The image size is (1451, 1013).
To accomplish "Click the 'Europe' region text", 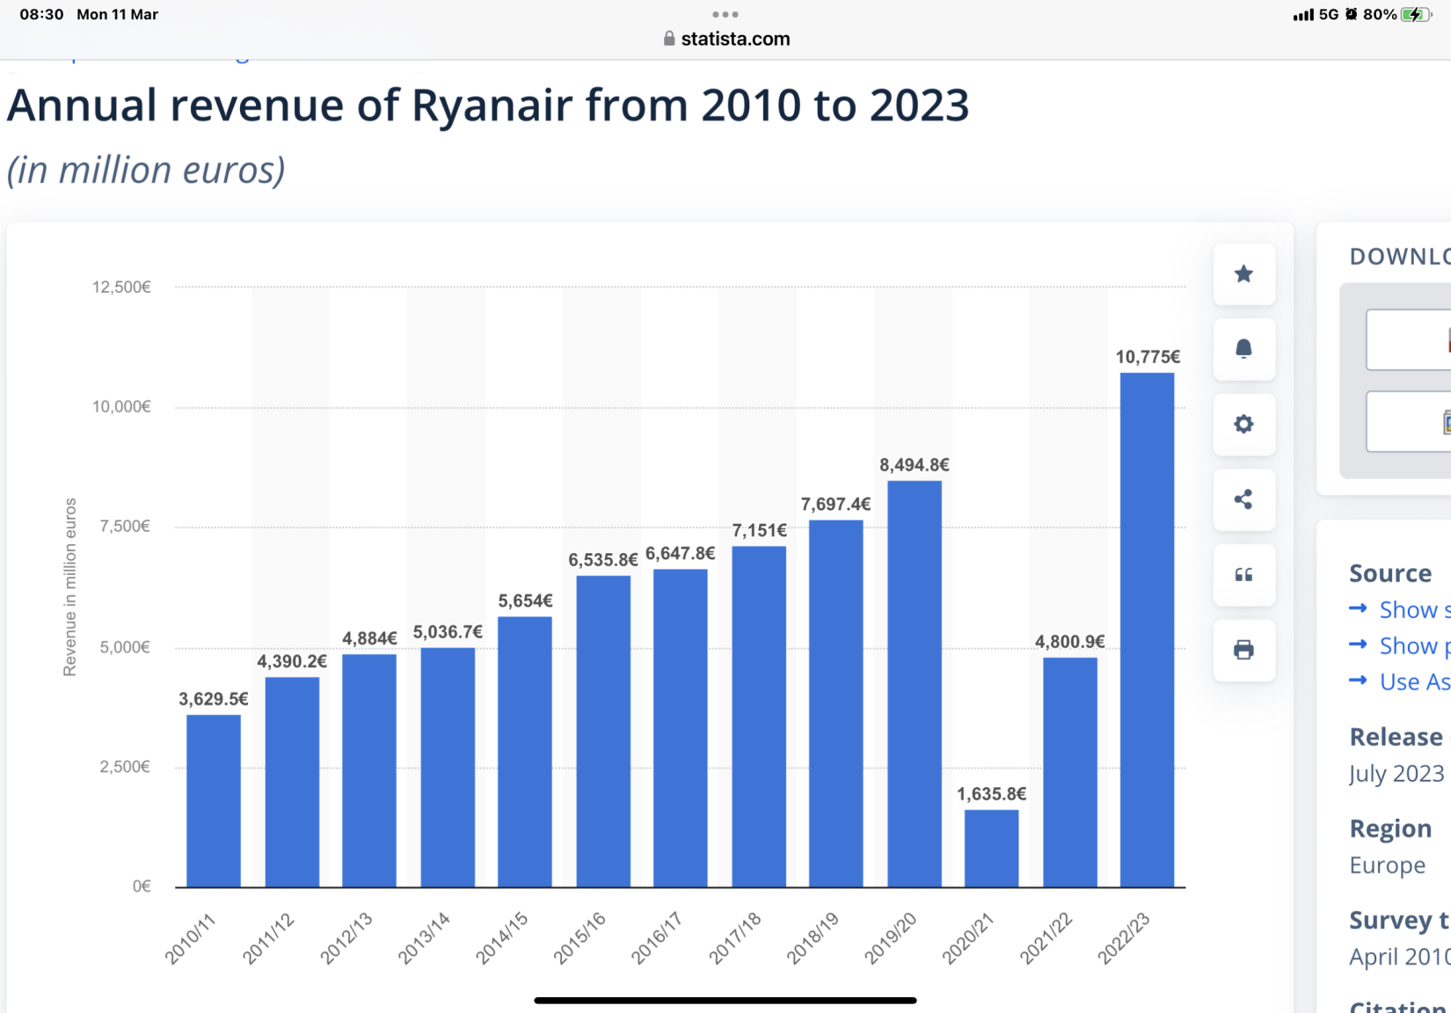I will (x=1387, y=865).
